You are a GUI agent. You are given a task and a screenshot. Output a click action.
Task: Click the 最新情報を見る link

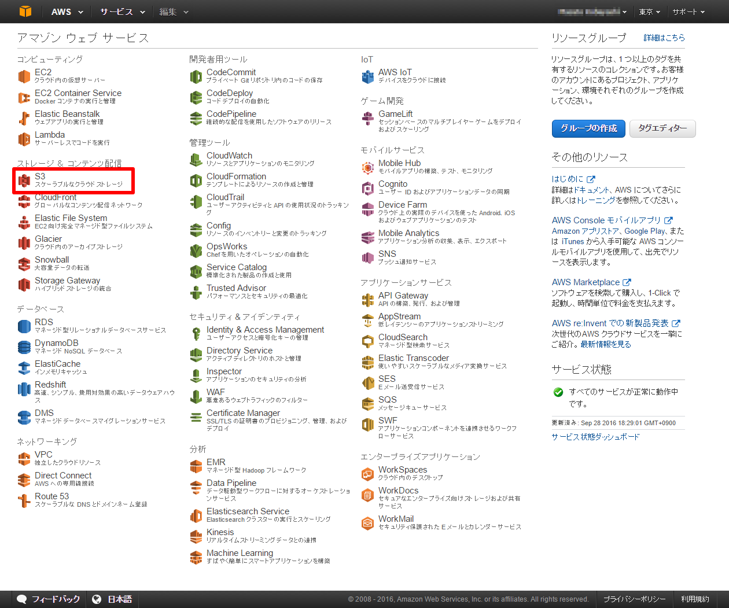pyautogui.click(x=606, y=344)
